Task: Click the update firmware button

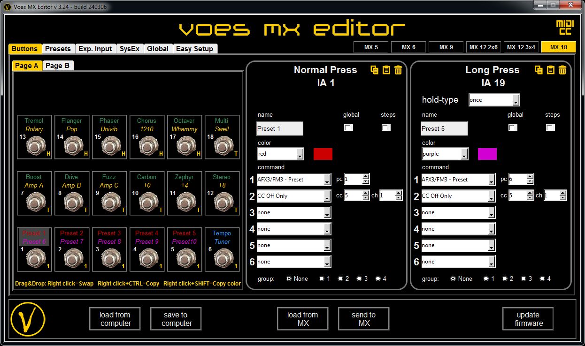Action: (x=528, y=319)
